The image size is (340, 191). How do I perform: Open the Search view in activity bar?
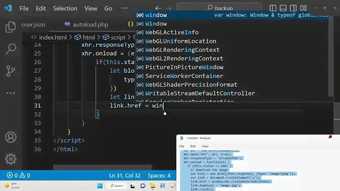coord(10,49)
